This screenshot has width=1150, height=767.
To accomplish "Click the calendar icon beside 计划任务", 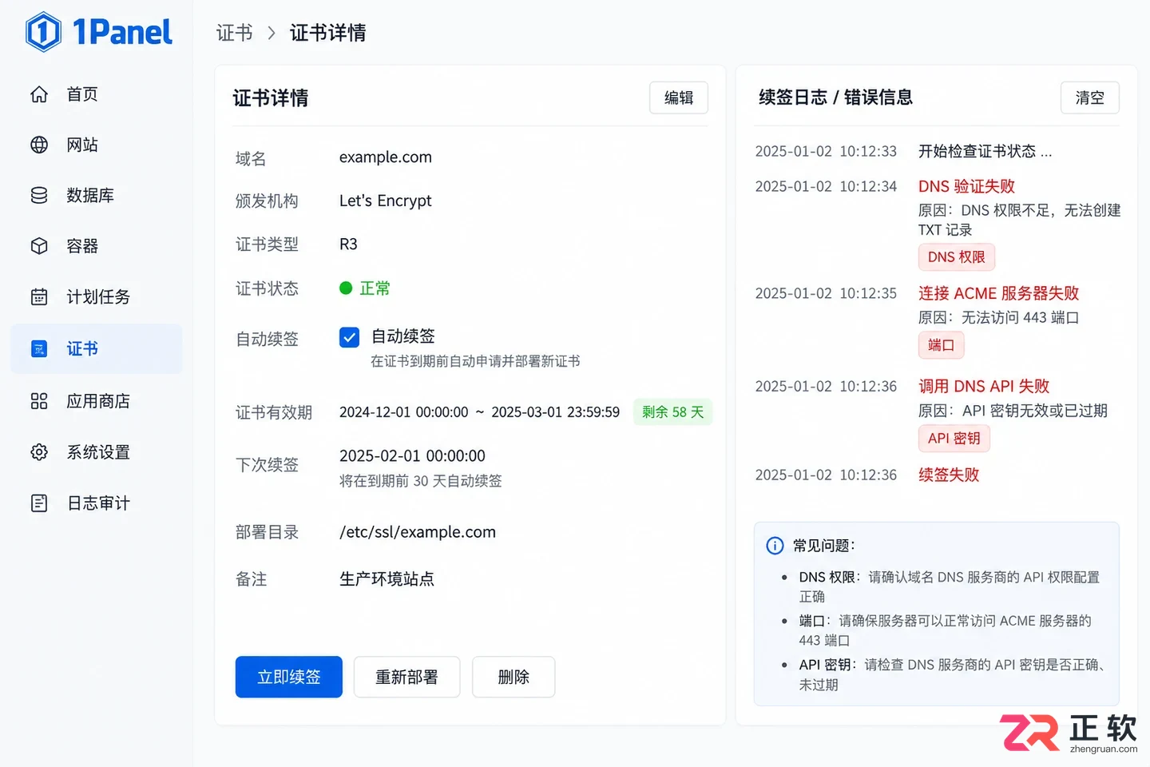I will (x=39, y=296).
